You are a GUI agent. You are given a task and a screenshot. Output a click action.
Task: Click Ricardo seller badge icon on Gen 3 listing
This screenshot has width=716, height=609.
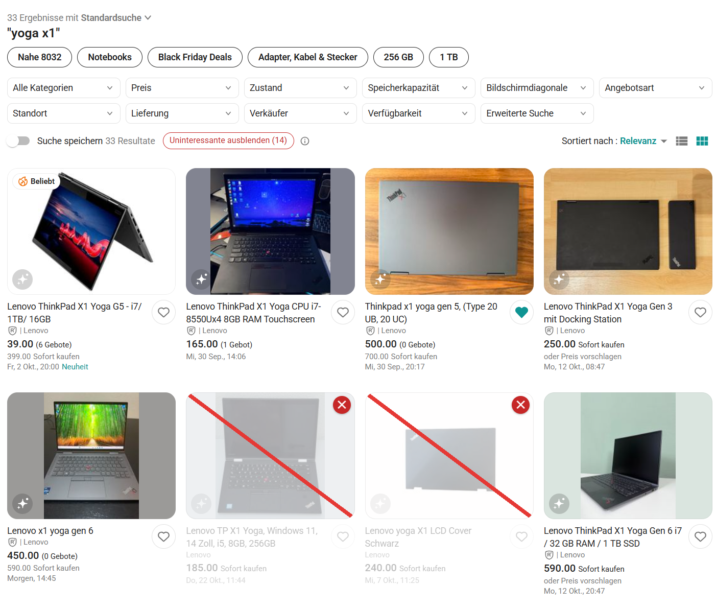549,331
